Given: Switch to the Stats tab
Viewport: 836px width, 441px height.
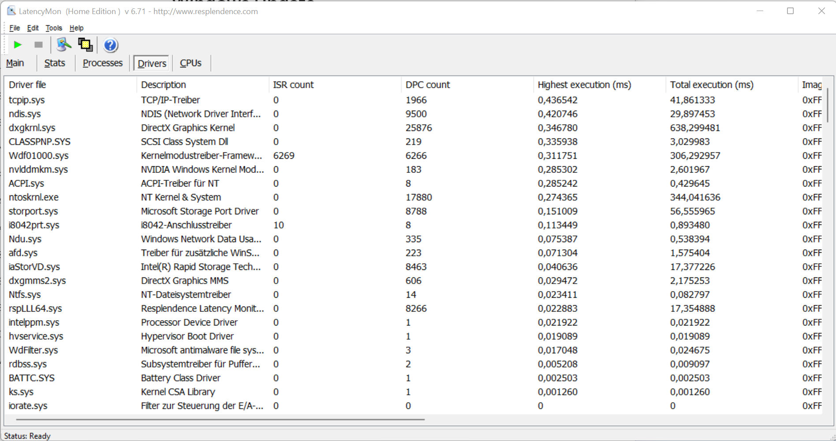Looking at the screenshot, I should coord(55,63).
